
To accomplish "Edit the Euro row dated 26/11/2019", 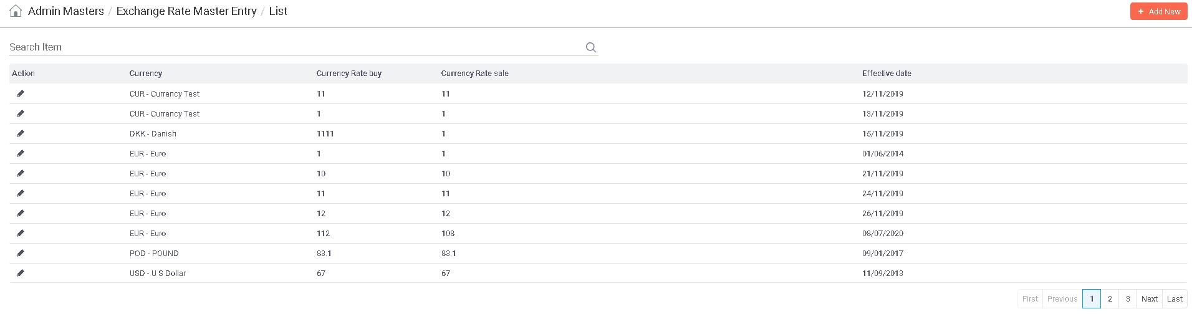I will pyautogui.click(x=21, y=213).
